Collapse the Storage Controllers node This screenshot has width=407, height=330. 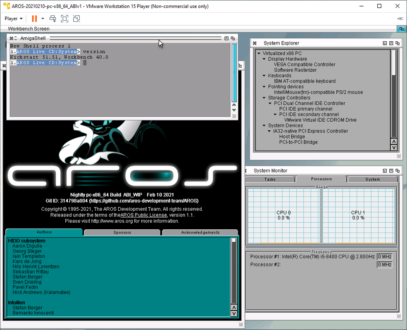tap(264, 98)
